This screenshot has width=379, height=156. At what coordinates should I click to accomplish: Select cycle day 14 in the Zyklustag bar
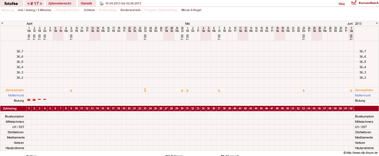pos(98,109)
